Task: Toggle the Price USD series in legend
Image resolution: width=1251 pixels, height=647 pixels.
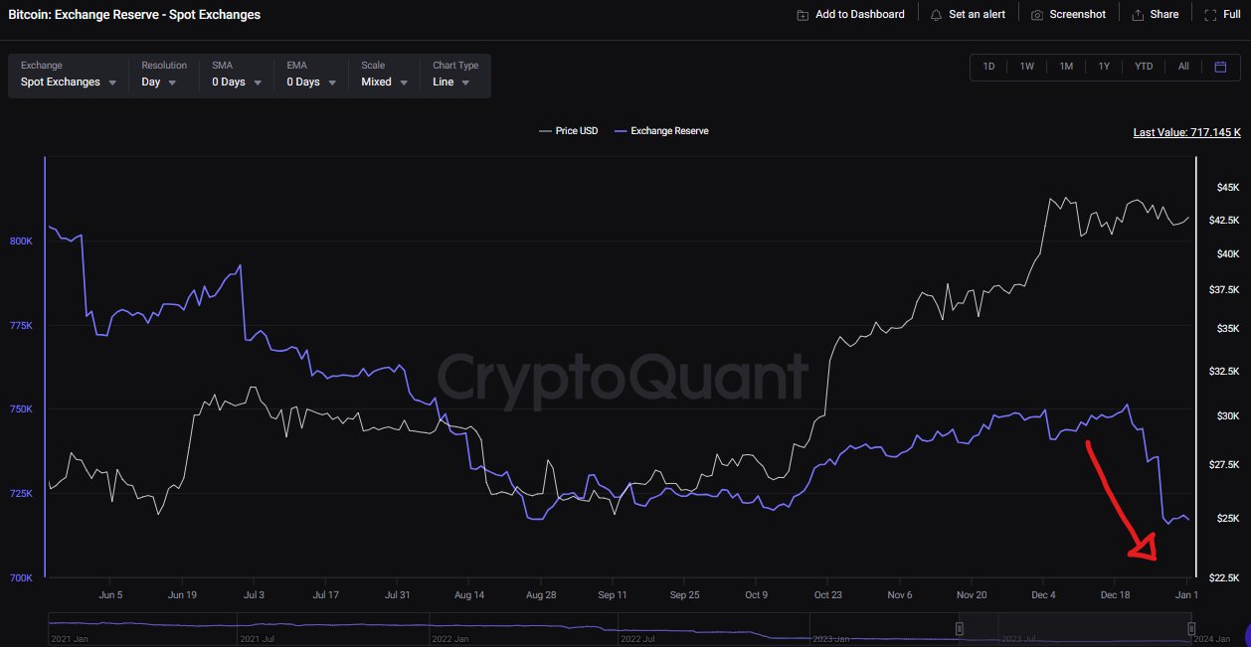Action: [569, 131]
